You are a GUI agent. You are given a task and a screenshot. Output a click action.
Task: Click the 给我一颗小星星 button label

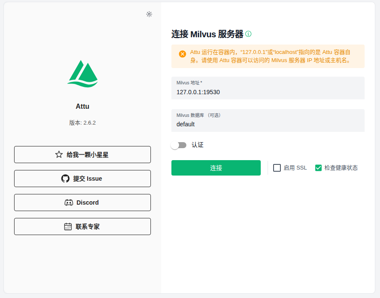pyautogui.click(x=88, y=155)
